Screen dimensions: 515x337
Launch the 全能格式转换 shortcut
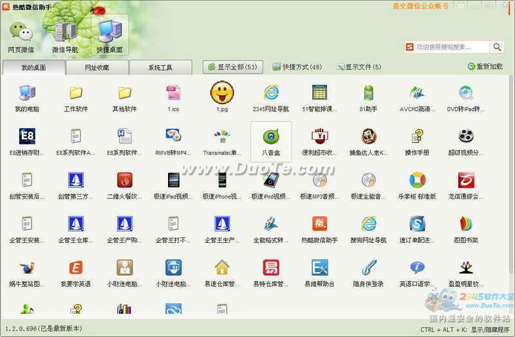coord(271,229)
